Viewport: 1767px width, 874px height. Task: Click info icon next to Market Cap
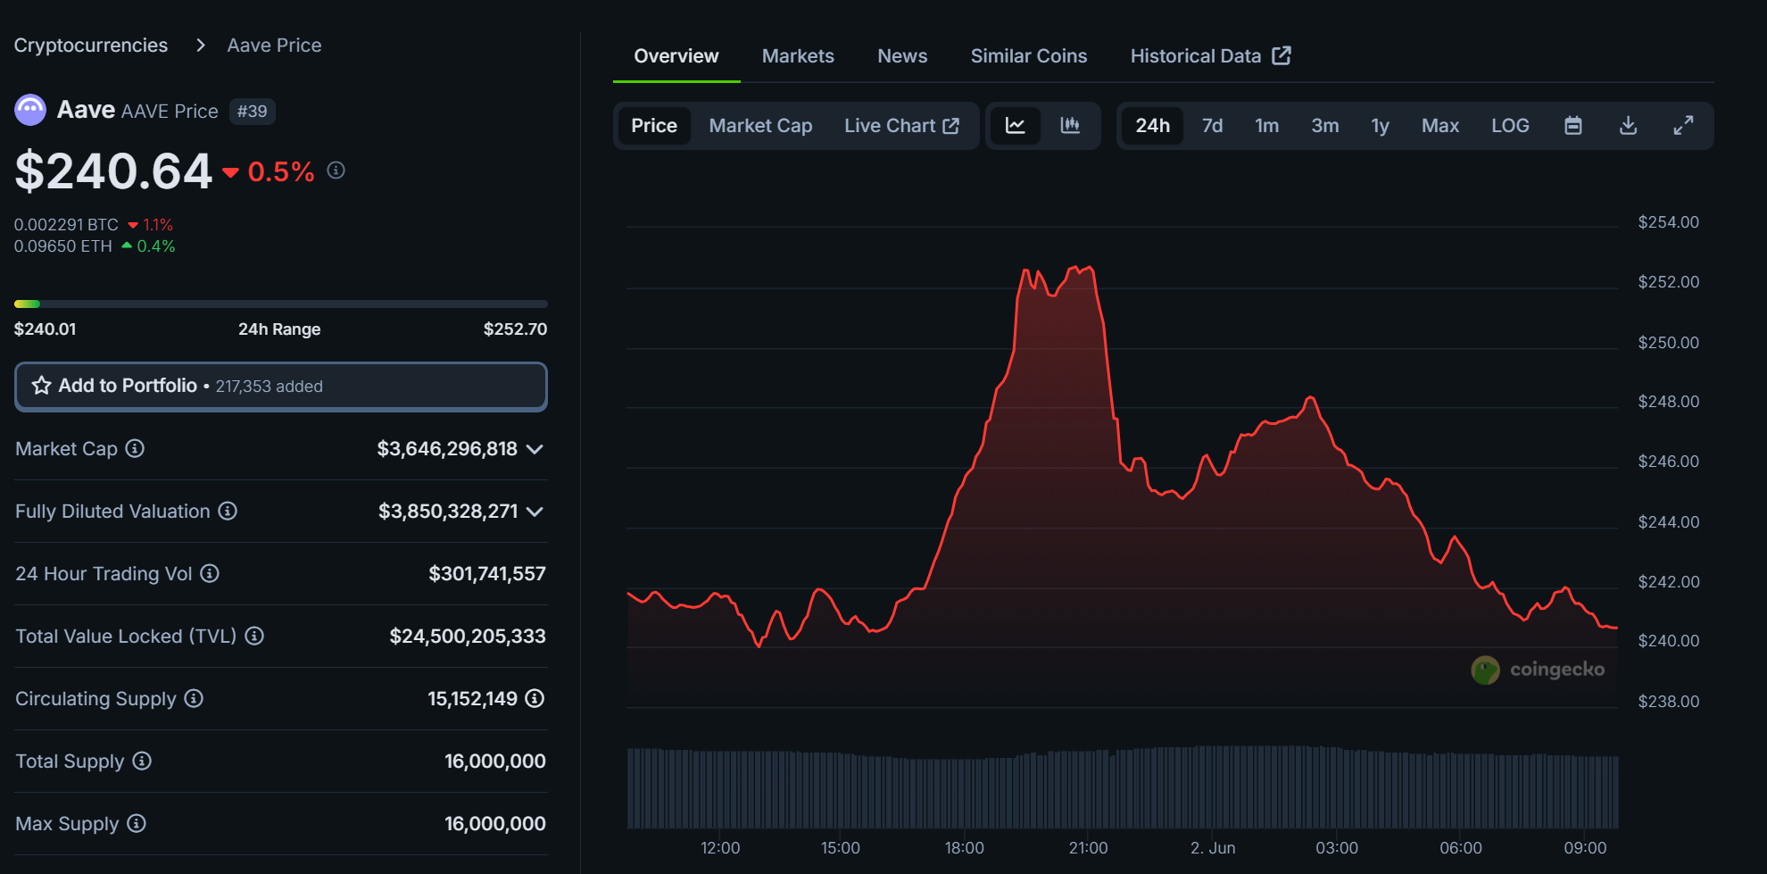(x=135, y=448)
